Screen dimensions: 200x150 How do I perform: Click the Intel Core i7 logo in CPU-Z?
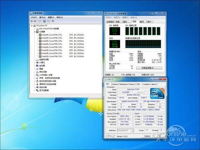tap(157, 93)
